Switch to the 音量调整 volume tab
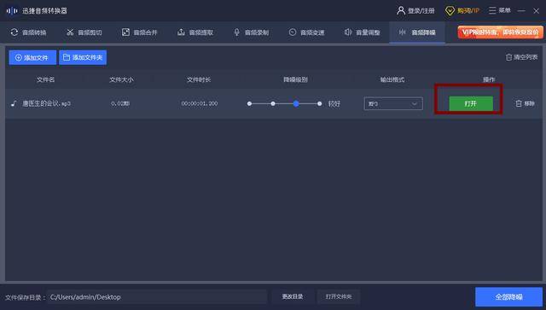The width and height of the screenshot is (546, 310). [x=362, y=32]
